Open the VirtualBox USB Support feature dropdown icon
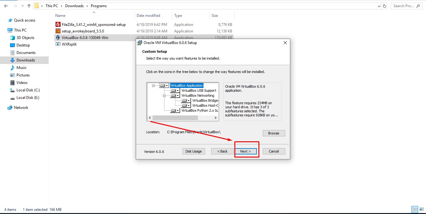This screenshot has height=214, width=426. pyautogui.click(x=175, y=90)
